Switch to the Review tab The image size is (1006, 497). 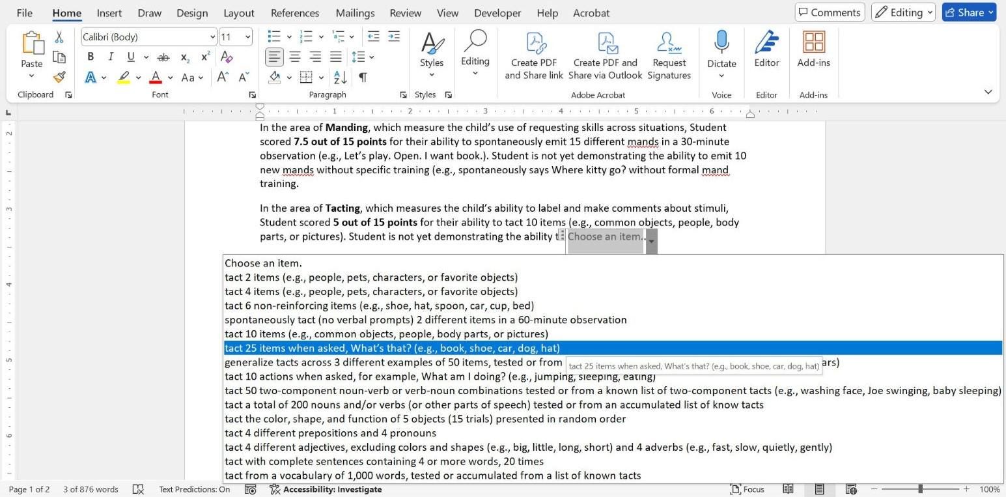(x=405, y=12)
